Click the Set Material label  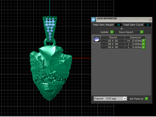click(x=136, y=99)
